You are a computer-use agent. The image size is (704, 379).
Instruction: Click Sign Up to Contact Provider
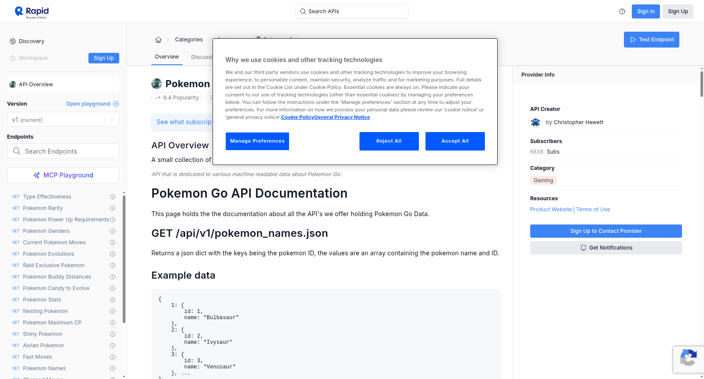pyautogui.click(x=606, y=231)
